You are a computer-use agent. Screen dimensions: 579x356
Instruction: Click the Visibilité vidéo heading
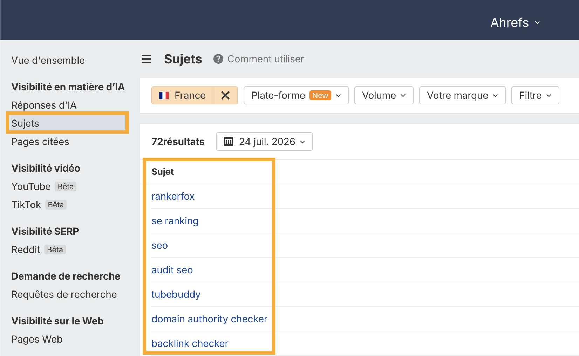(46, 168)
